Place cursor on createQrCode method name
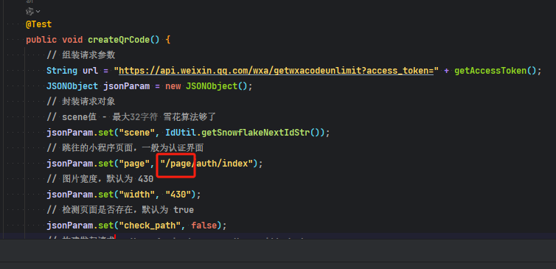The width and height of the screenshot is (556, 269). point(119,40)
